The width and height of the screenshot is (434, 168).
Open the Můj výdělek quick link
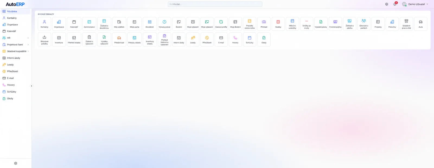click(x=119, y=24)
